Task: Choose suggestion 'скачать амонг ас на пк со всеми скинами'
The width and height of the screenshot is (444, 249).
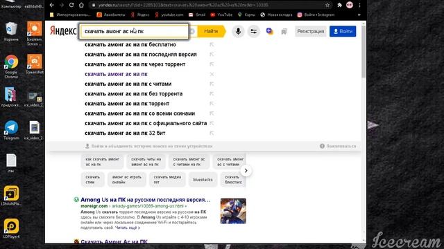Action: (140, 113)
